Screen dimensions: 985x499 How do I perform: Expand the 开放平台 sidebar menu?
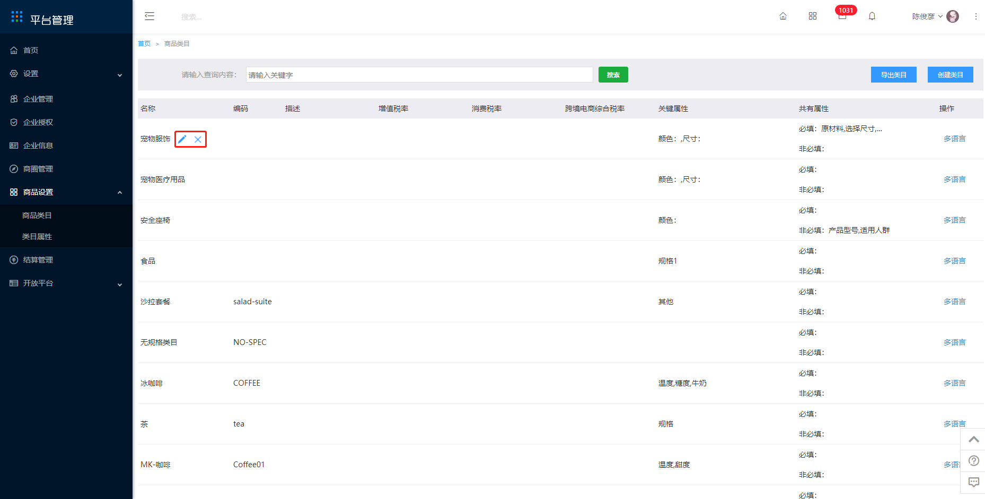point(66,283)
